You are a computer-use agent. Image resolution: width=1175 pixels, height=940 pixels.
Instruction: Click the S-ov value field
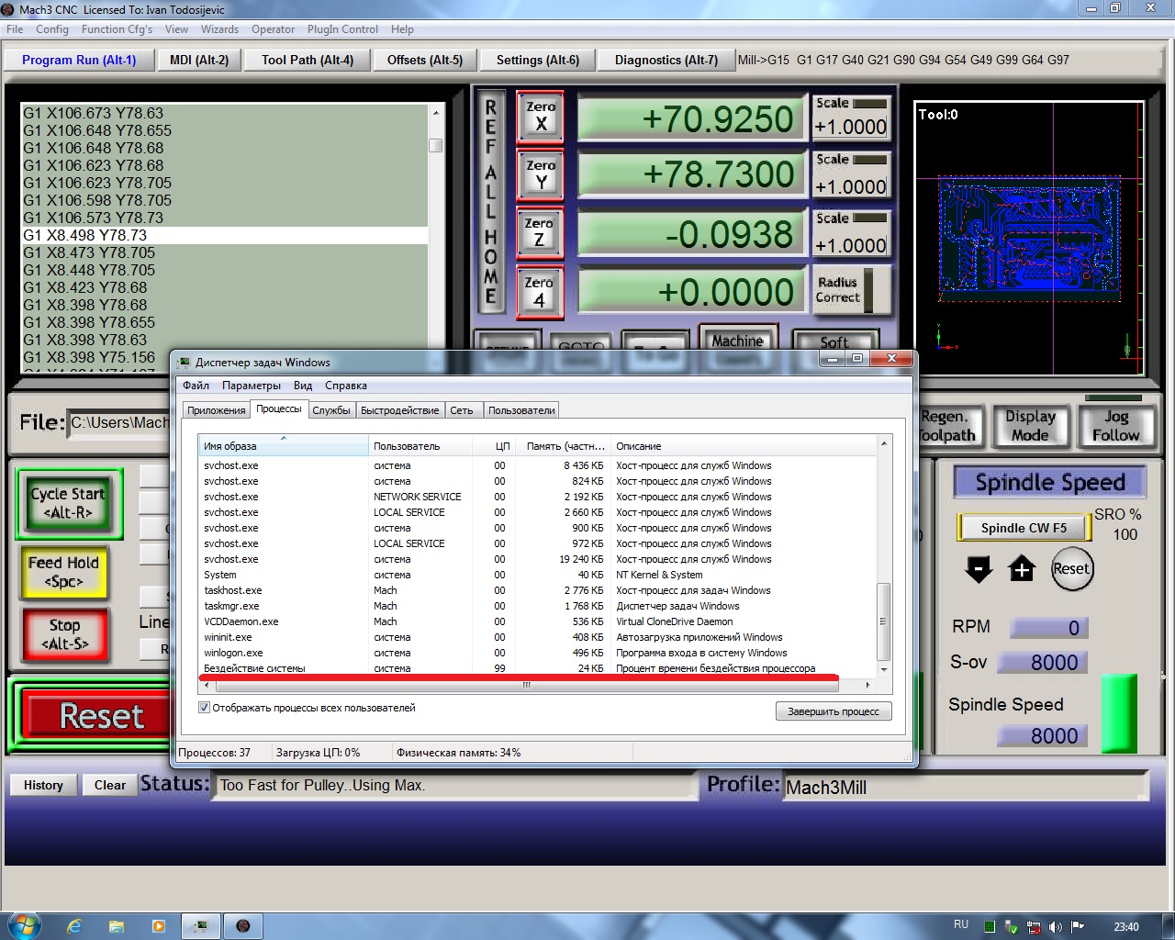(x=1043, y=663)
